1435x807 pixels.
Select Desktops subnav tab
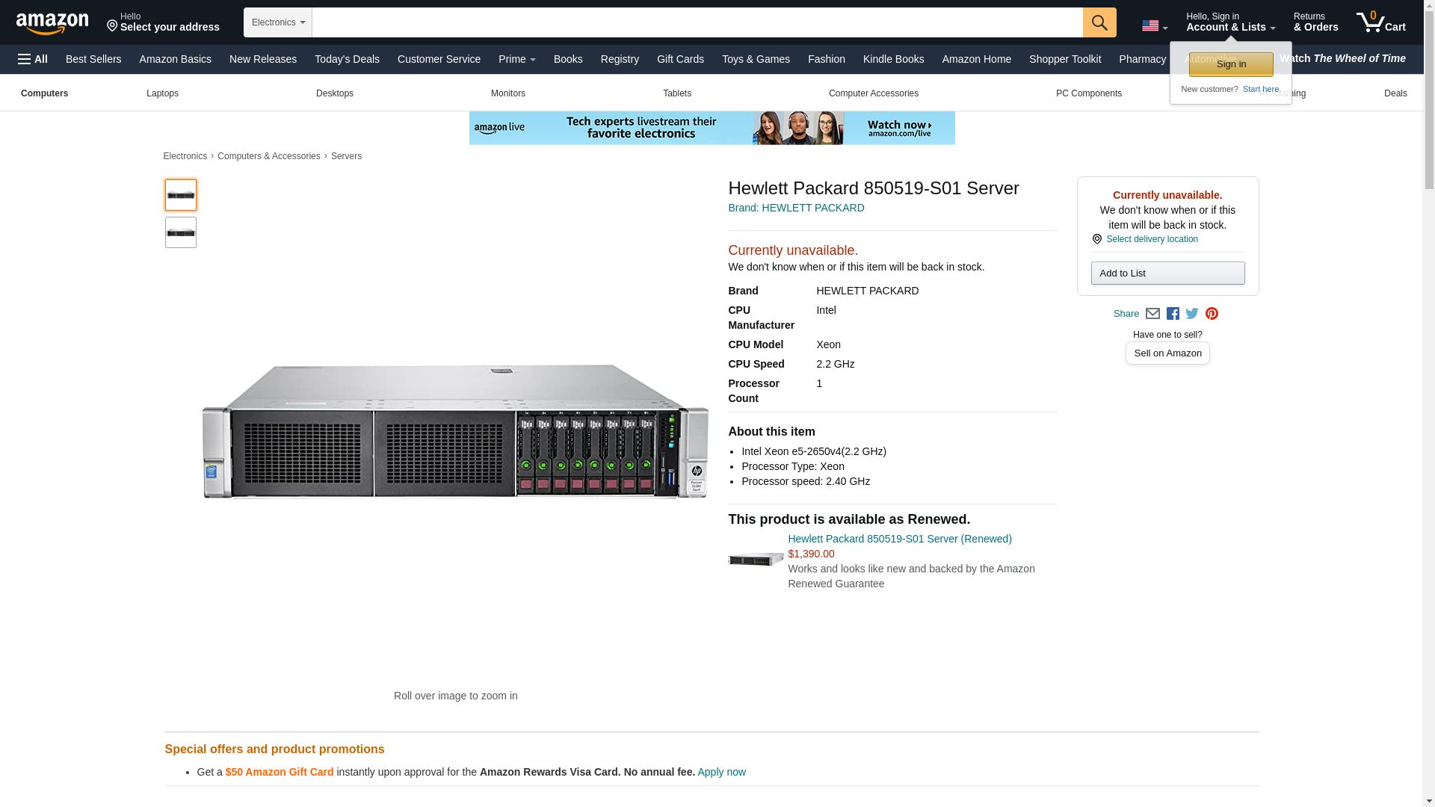coord(334,93)
